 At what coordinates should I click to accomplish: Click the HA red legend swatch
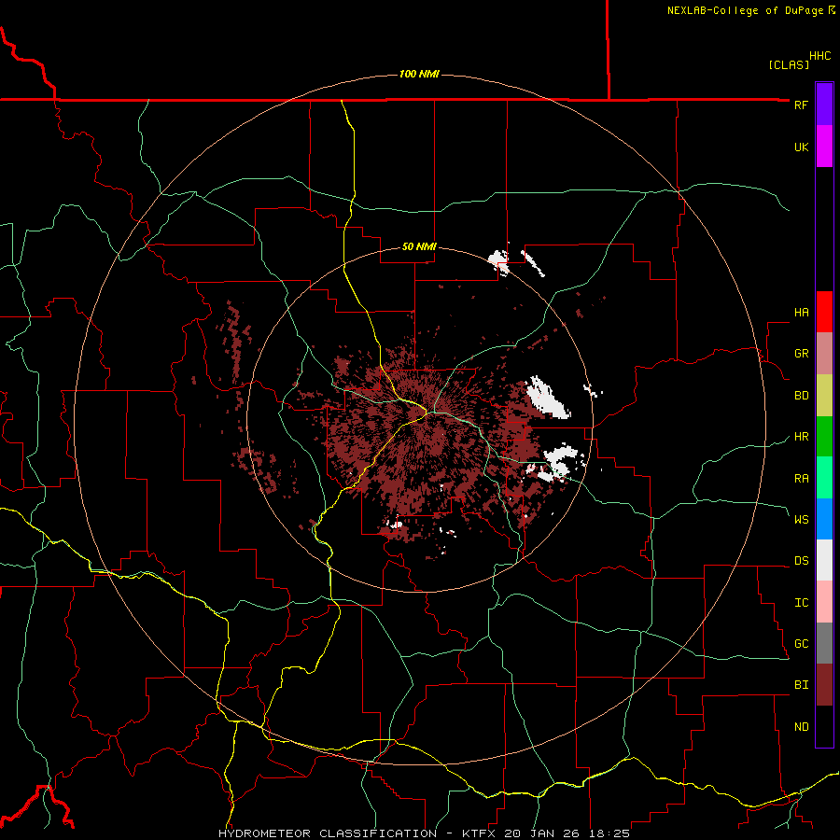[x=824, y=312]
